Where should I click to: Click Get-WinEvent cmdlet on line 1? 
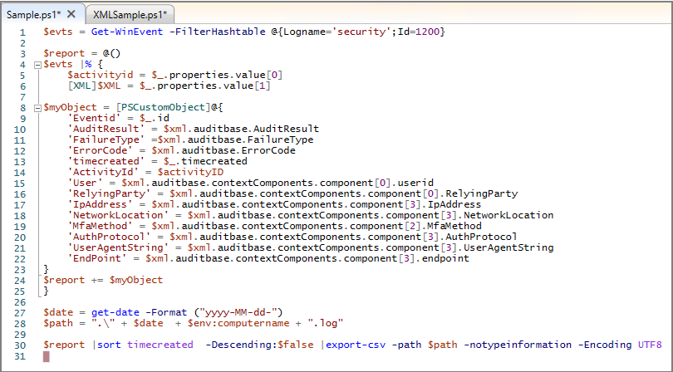pyautogui.click(x=127, y=32)
